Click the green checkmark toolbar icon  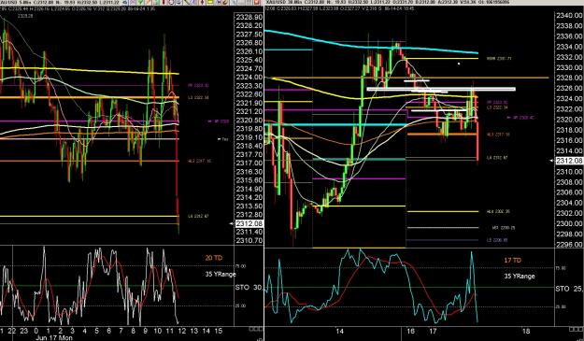tap(140, 2)
